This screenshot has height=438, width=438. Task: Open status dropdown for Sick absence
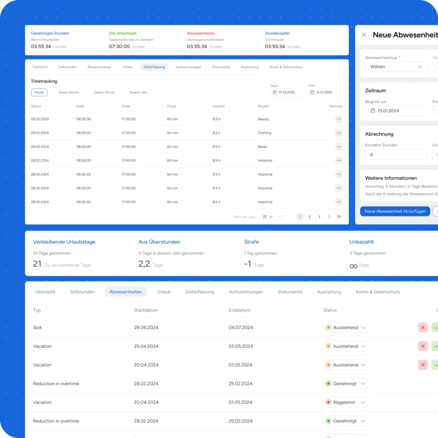(346, 328)
